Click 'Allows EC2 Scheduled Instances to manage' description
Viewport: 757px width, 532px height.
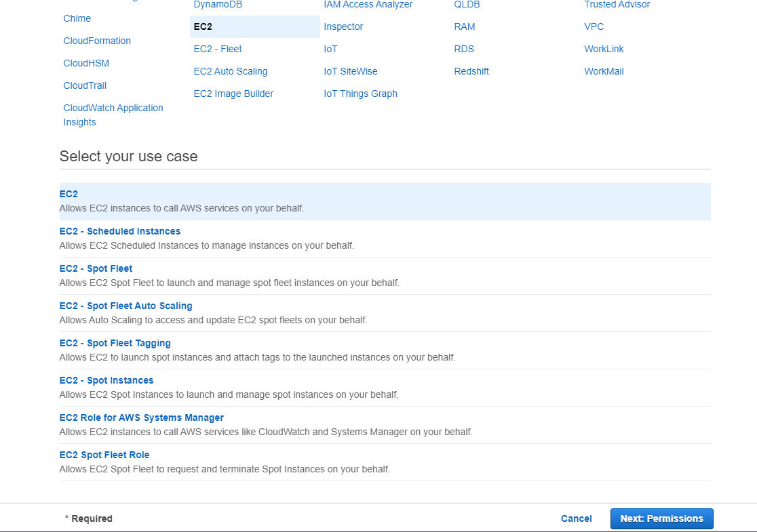click(x=207, y=245)
